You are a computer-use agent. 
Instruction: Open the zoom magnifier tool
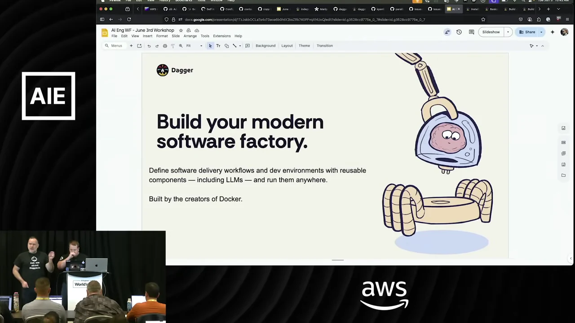pos(181,46)
